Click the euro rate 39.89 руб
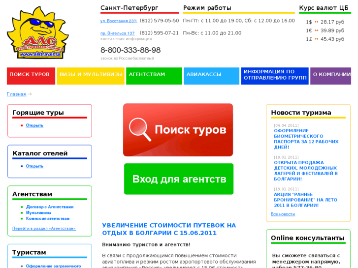 [x=332, y=30]
